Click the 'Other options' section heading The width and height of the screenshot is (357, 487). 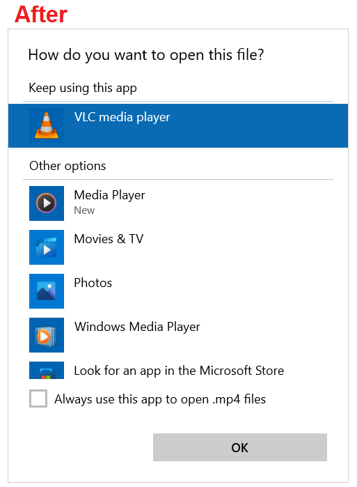pos(68,166)
